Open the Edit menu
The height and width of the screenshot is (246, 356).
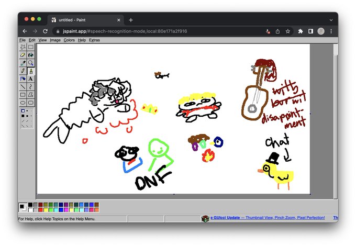(32, 40)
